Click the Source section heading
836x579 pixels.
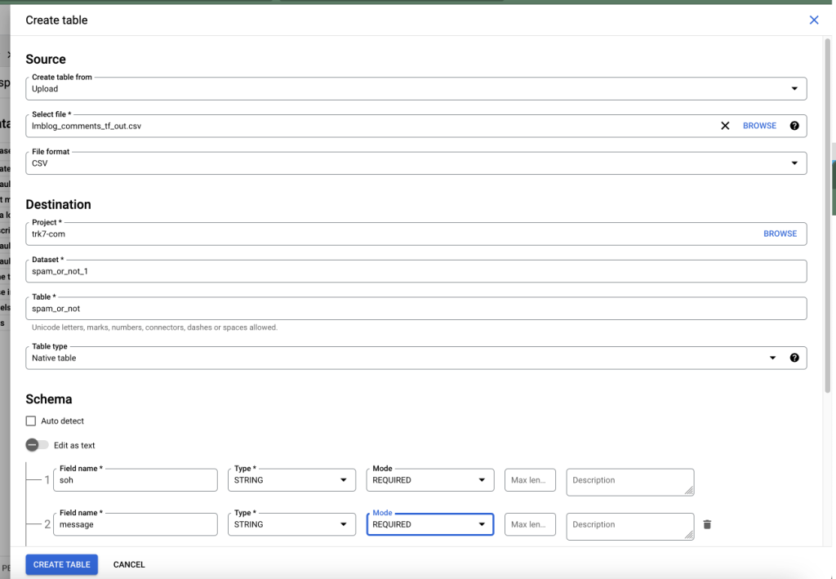[46, 59]
